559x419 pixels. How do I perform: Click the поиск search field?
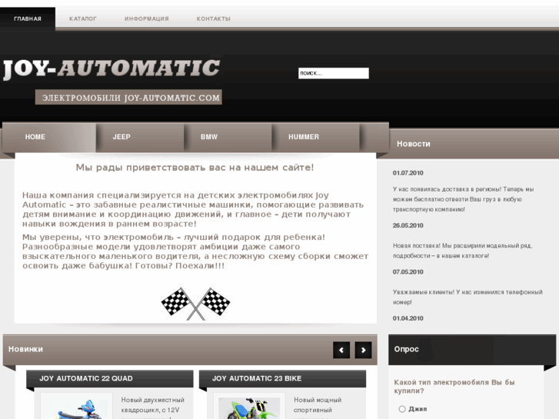point(334,73)
